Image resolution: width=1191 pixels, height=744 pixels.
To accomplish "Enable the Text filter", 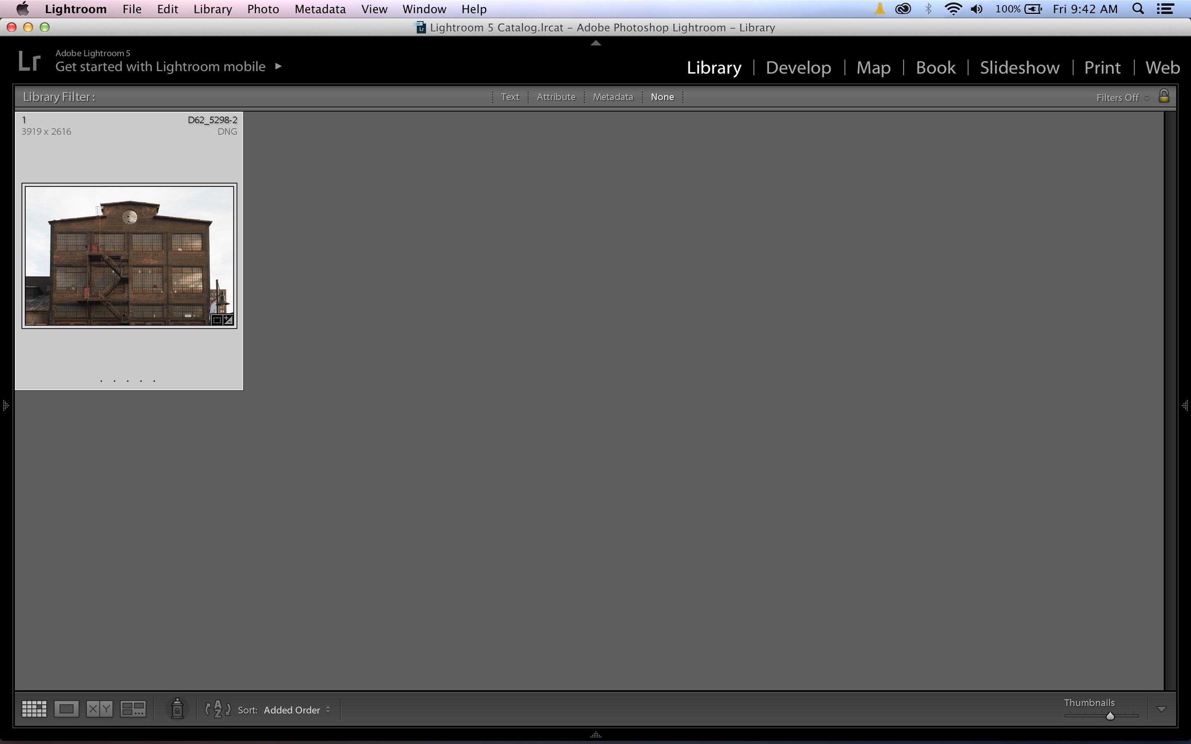I will coord(509,97).
